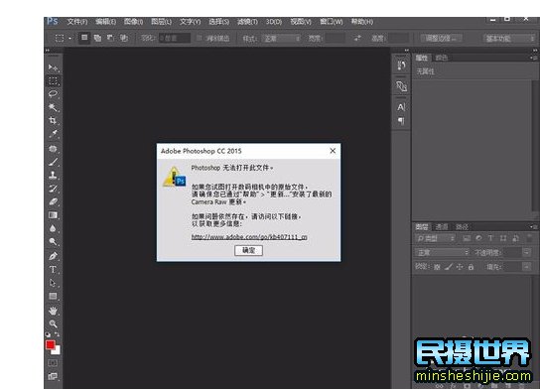Screen dimensions: 540x390
Task: Select the Rectangle shape tool
Action: click(x=53, y=297)
